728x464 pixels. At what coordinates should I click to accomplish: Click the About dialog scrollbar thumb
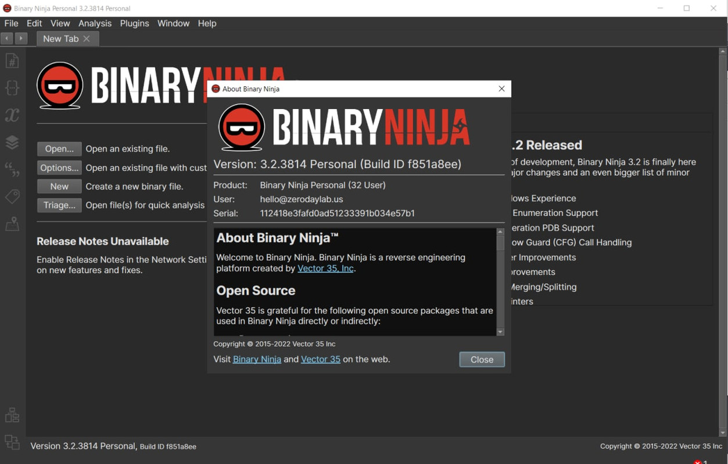pos(500,243)
